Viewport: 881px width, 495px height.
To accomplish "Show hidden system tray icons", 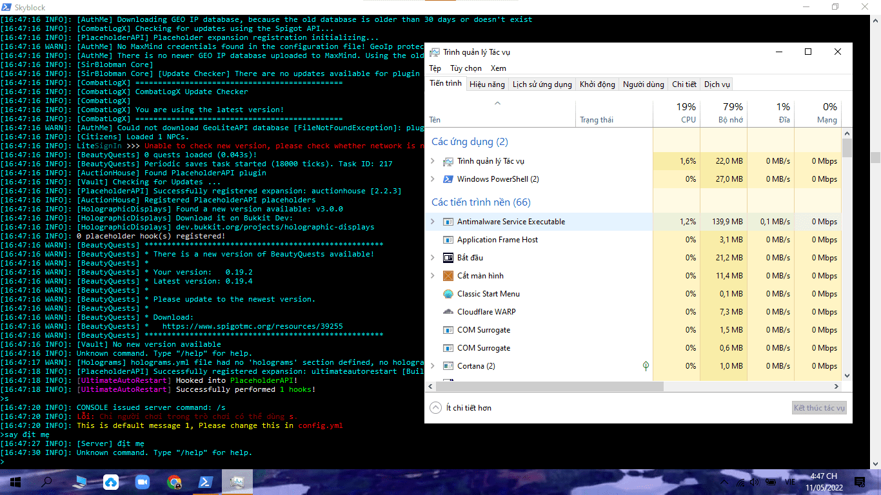I will coord(726,482).
